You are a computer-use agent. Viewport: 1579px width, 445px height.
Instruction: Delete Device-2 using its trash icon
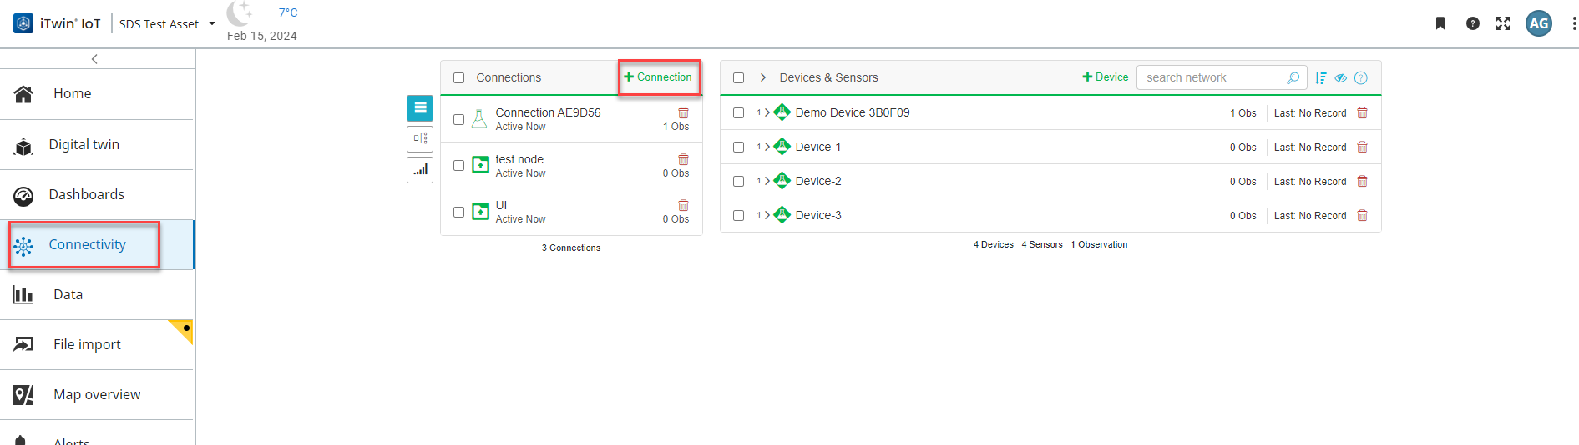pyautogui.click(x=1362, y=181)
